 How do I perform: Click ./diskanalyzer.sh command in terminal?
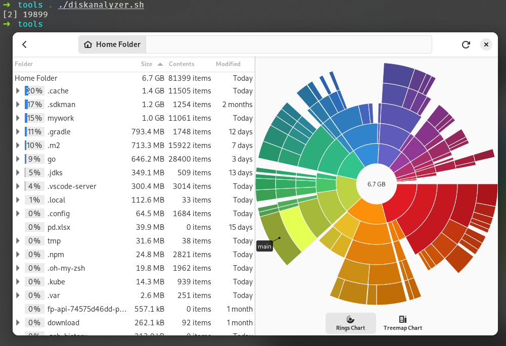(101, 5)
